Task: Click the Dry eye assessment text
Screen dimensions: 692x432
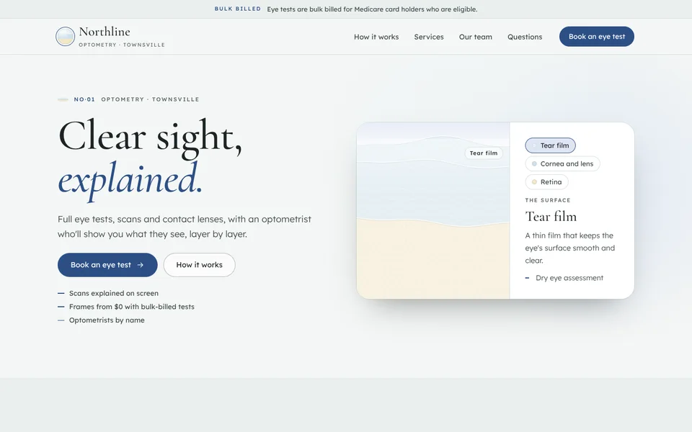Action: 569,278
